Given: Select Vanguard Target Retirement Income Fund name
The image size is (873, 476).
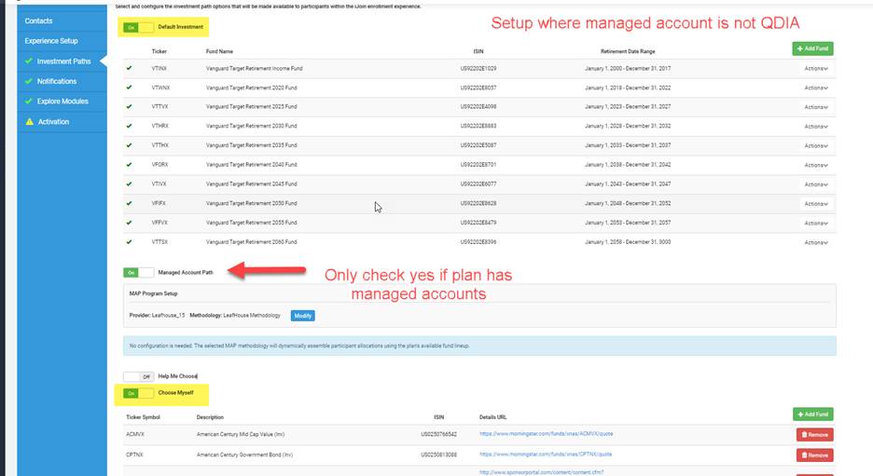Looking at the screenshot, I should click(x=254, y=68).
